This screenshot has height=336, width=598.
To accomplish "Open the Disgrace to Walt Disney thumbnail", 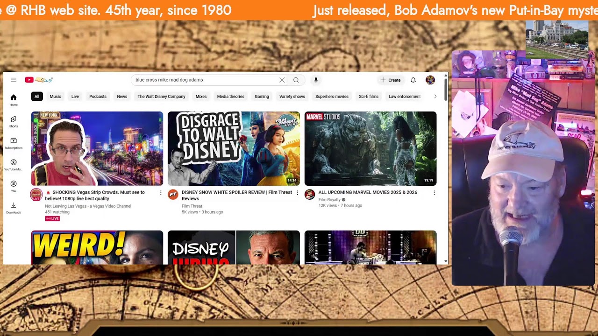I will click(234, 148).
